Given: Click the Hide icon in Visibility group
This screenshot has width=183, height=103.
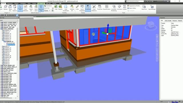Looking at the screenshot, I should 56,7.
